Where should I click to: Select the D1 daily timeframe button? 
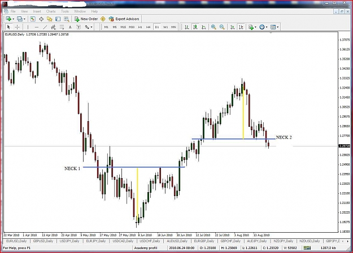(x=157, y=27)
